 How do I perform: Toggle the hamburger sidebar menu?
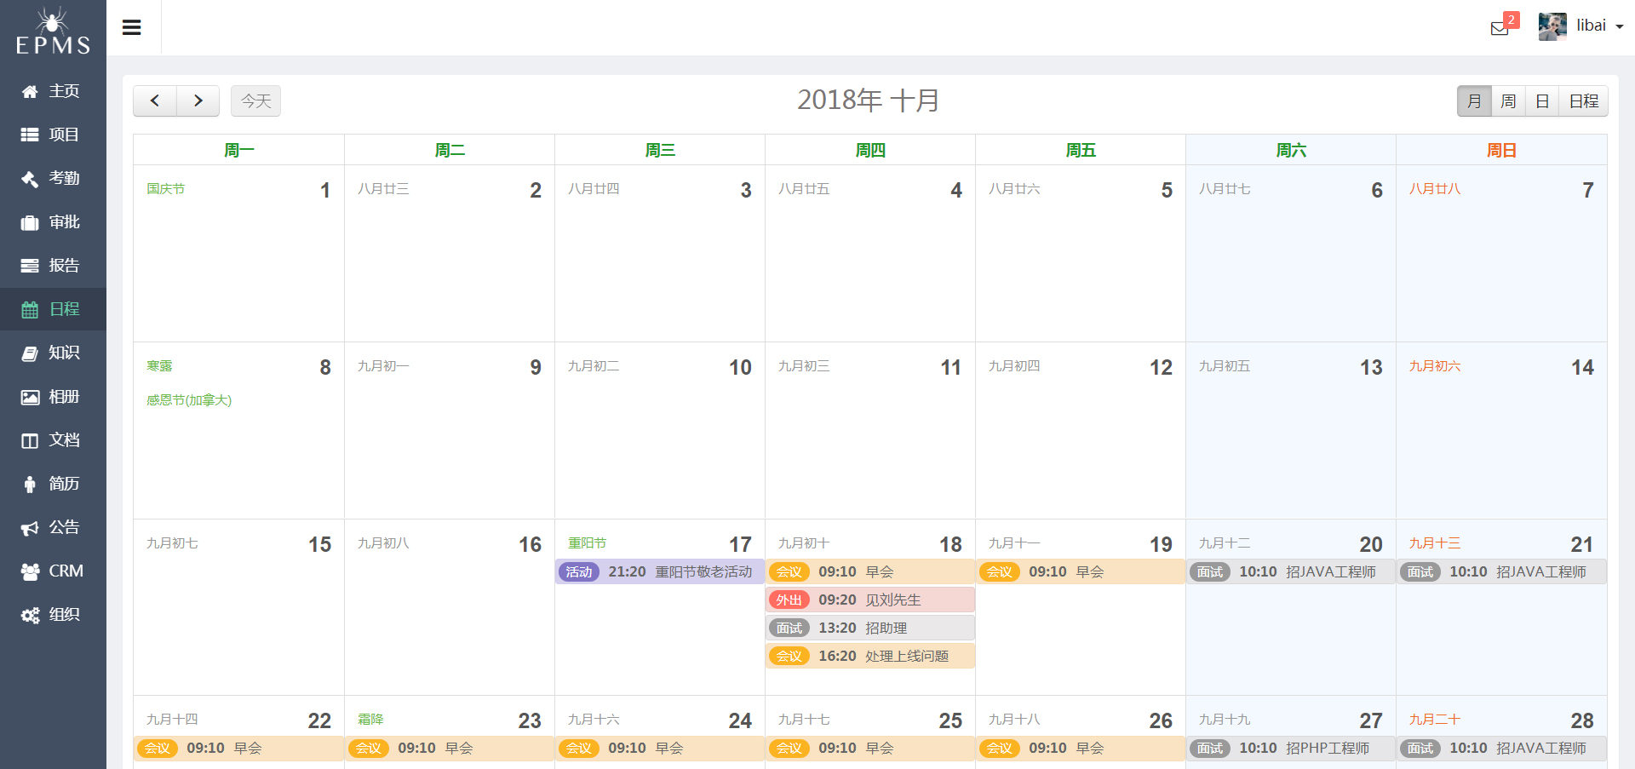(131, 27)
